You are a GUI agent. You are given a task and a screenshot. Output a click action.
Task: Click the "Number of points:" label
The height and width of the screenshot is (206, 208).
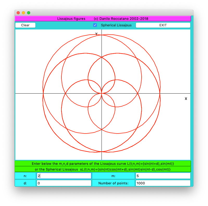113,183
